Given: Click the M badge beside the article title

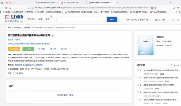Looking at the screenshot, I should pos(52,35).
